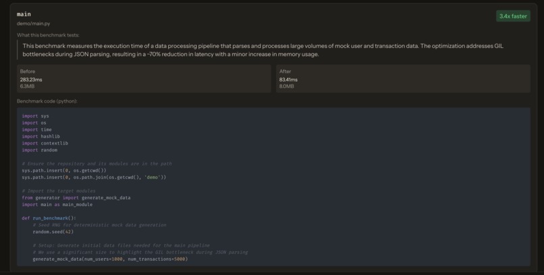Click the 'After' label in results card

[285, 71]
